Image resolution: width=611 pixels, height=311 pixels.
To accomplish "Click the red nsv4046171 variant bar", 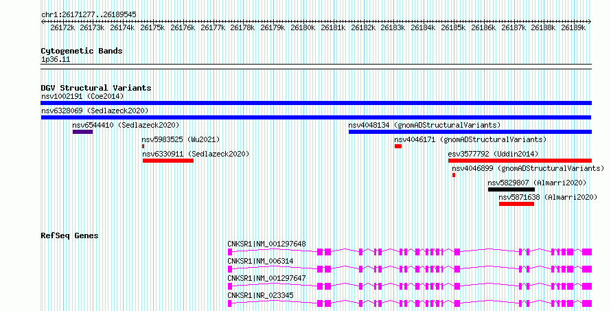I will 398,146.
